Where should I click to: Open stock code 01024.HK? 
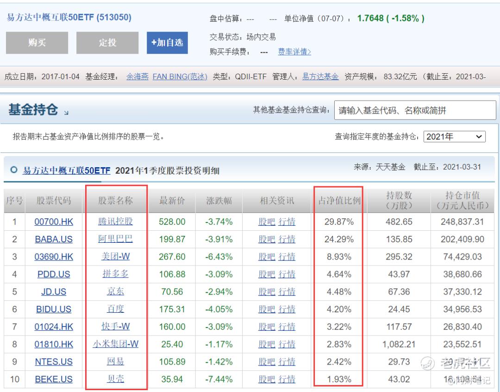pyautogui.click(x=54, y=327)
